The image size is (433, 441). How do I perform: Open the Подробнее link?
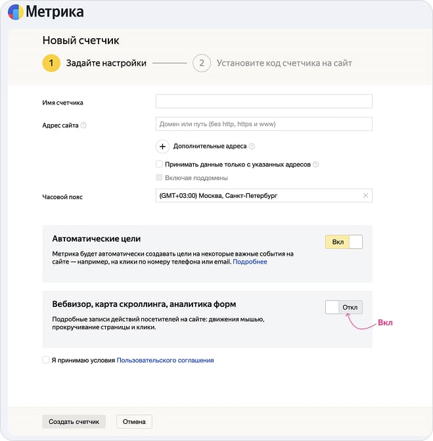250,262
